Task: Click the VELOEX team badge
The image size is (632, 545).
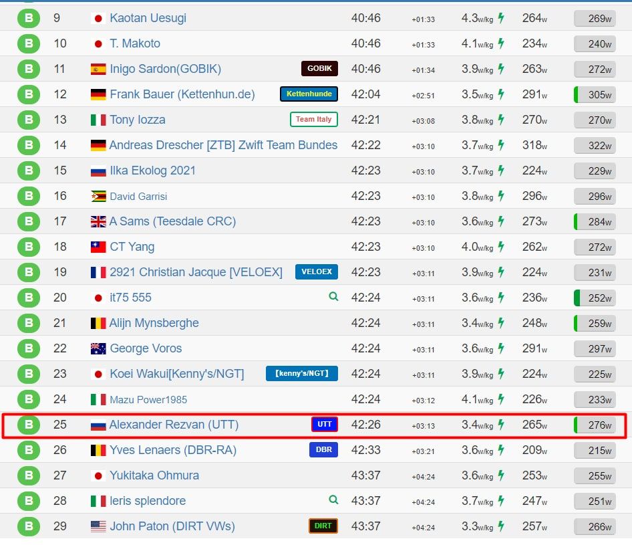Action: (317, 272)
